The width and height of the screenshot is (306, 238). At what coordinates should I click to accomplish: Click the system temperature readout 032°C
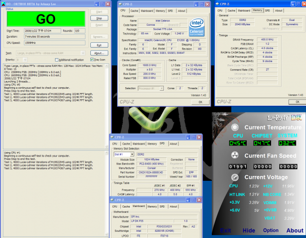[287, 143]
